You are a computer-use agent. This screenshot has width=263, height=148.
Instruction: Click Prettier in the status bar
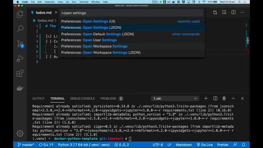tap(223, 145)
